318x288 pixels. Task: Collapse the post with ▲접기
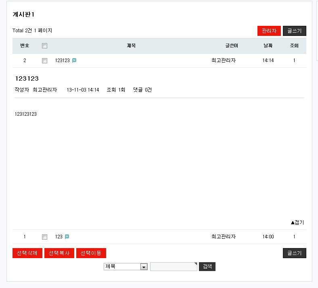point(297,222)
